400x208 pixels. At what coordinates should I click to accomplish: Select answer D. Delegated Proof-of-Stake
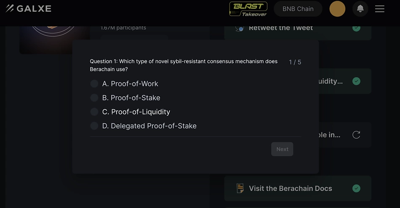143,126
